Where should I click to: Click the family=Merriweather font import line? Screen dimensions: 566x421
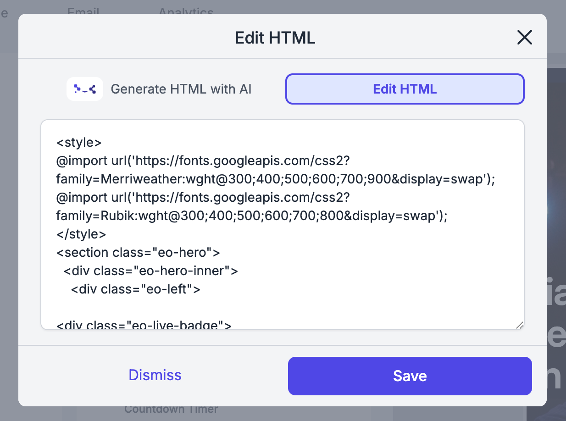click(x=275, y=179)
